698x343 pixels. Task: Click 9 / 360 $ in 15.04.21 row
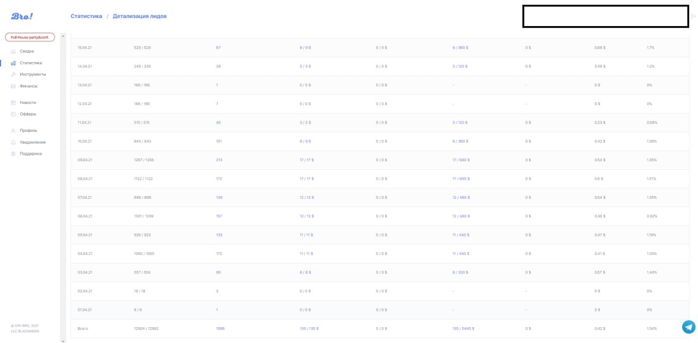(x=460, y=48)
